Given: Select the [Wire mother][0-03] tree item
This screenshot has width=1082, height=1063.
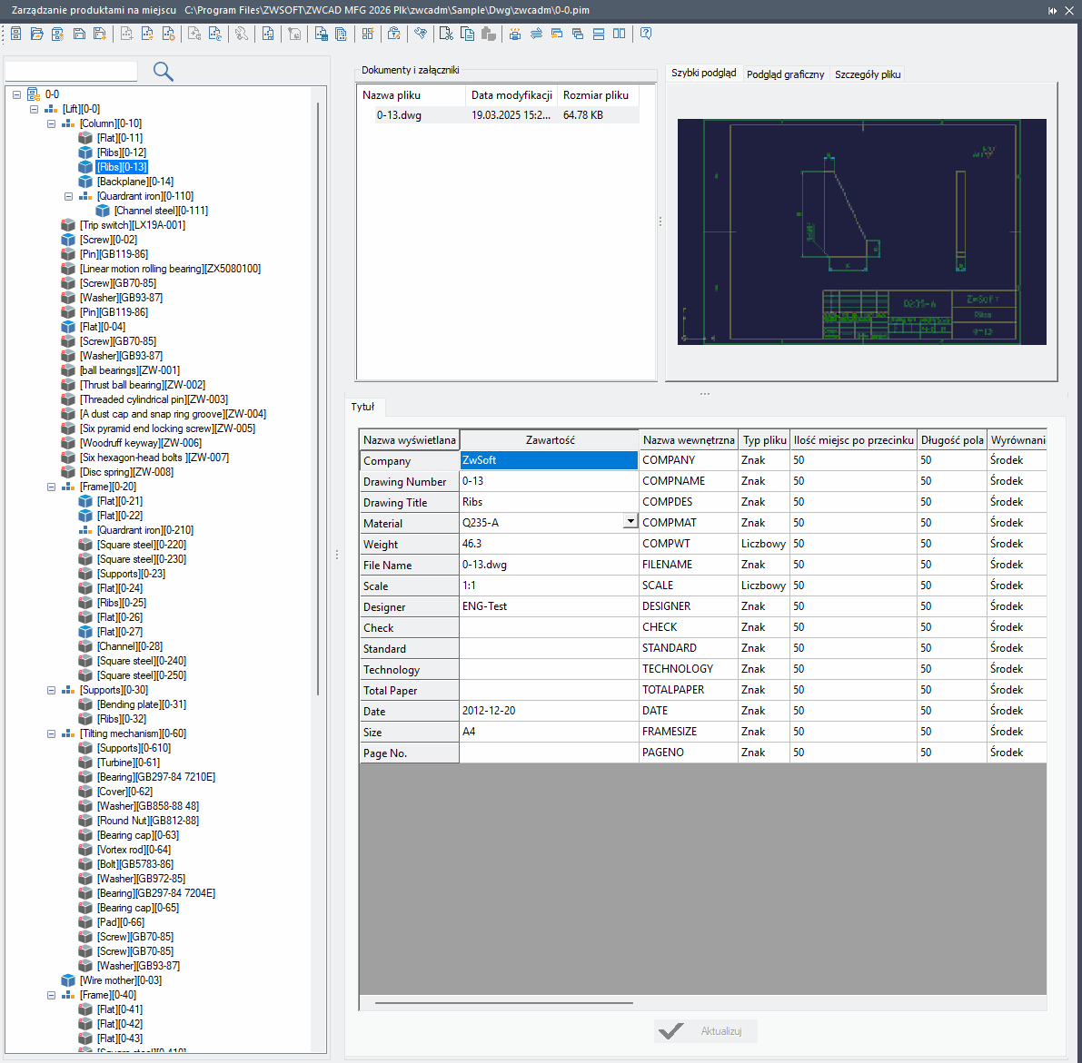Looking at the screenshot, I should (120, 980).
